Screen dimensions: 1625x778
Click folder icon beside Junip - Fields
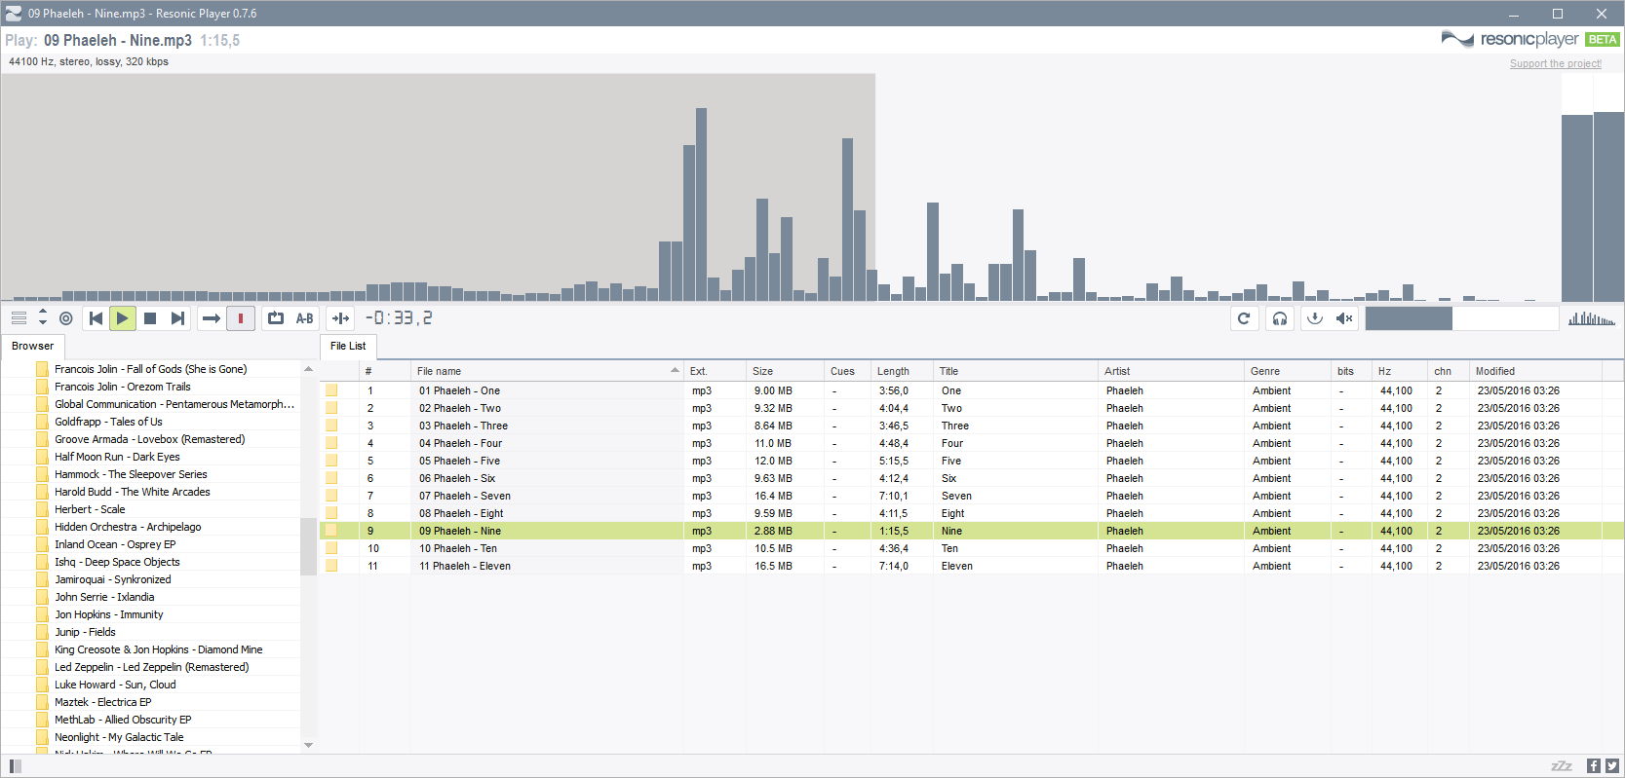coord(42,632)
